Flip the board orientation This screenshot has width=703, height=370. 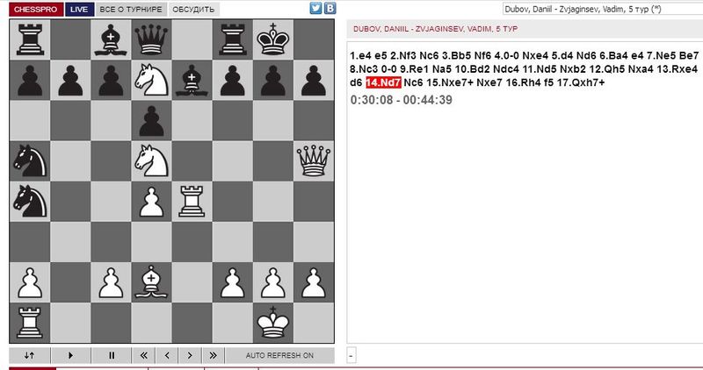(x=30, y=356)
